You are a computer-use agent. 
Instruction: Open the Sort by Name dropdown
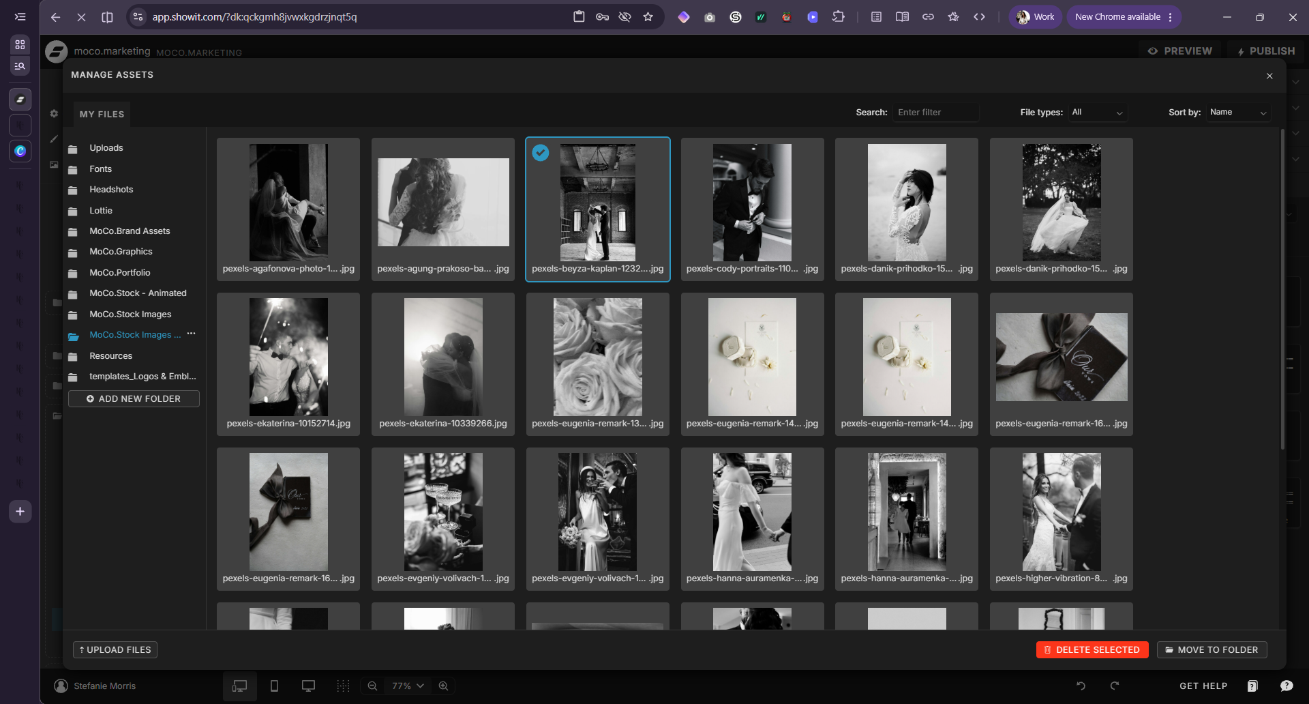coord(1238,113)
